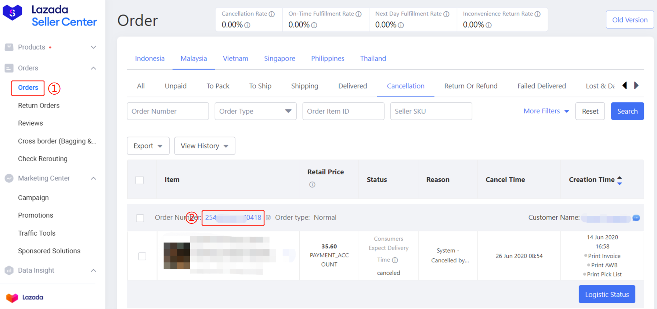Open the Return Or Refund tab
Image resolution: width=657 pixels, height=309 pixels.
[470, 86]
